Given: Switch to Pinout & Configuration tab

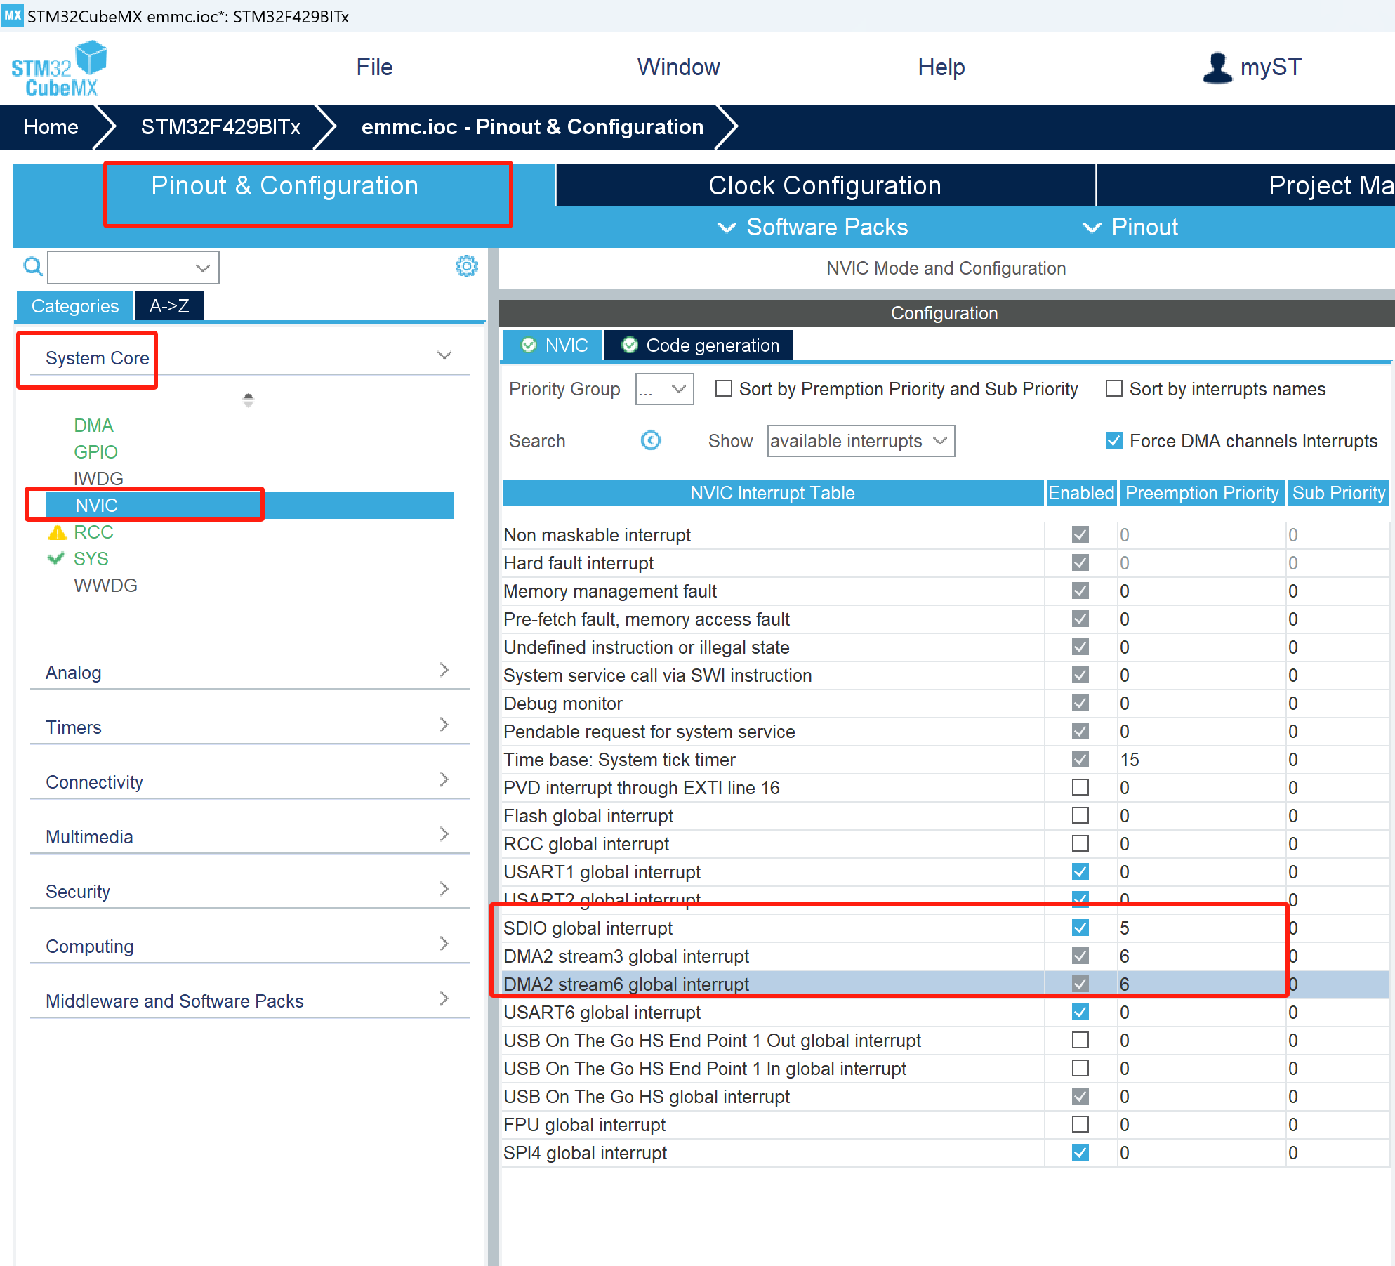Looking at the screenshot, I should coord(284,185).
